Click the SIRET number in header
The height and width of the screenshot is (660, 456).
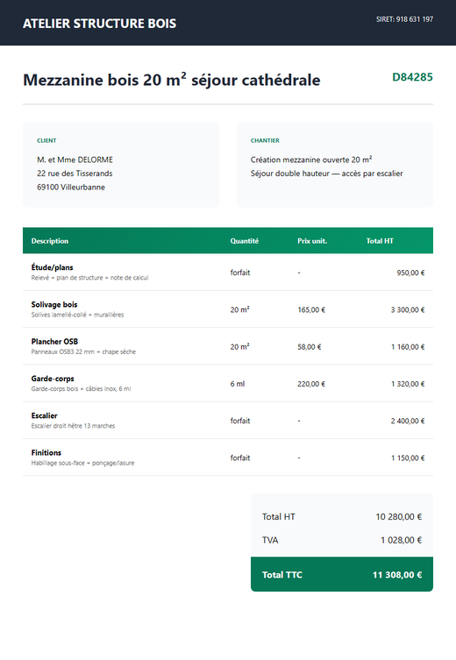tap(404, 19)
